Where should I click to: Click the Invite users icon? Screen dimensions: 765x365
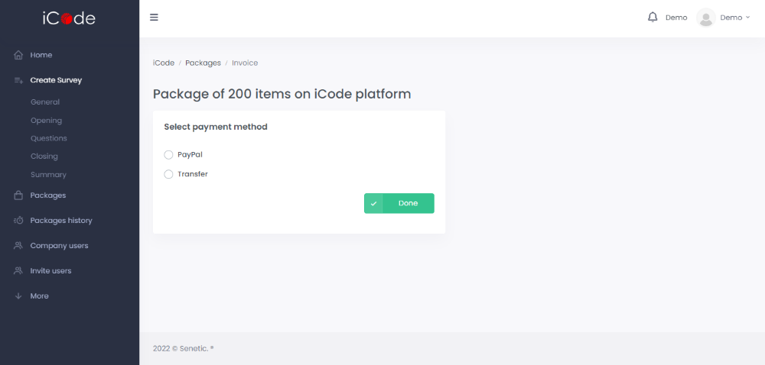pyautogui.click(x=19, y=271)
